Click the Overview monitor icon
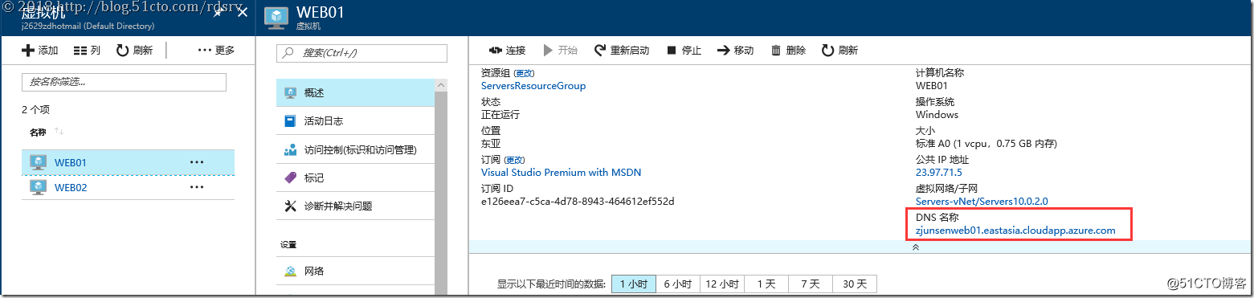 point(290,93)
